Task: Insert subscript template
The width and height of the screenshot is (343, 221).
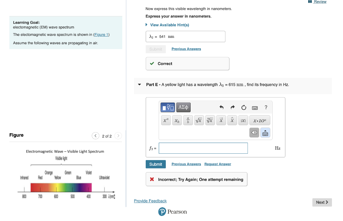Action: (177, 121)
